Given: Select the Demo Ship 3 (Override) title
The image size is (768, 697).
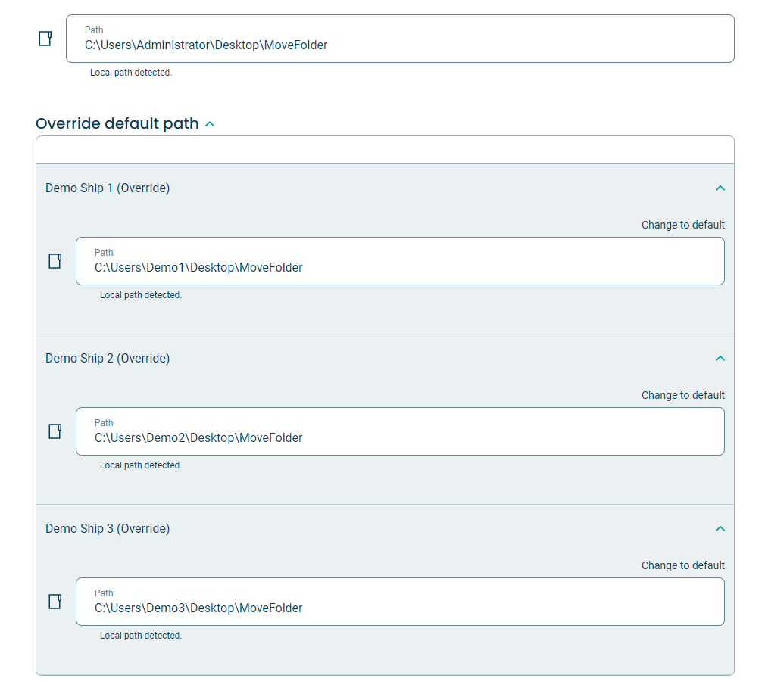Looking at the screenshot, I should tap(108, 529).
